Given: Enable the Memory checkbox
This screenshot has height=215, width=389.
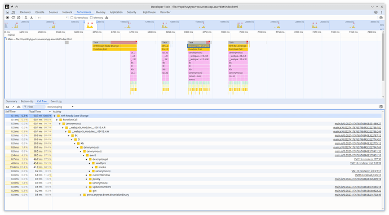Looking at the screenshot, I should [x=91, y=17].
